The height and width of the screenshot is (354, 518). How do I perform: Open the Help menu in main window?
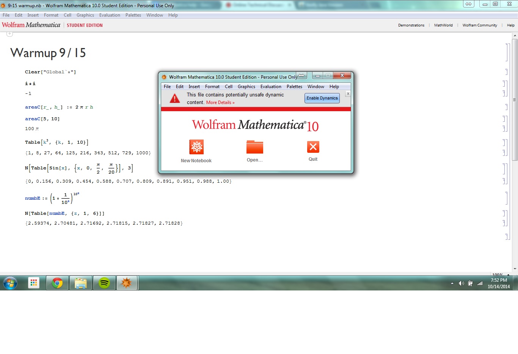(x=173, y=15)
